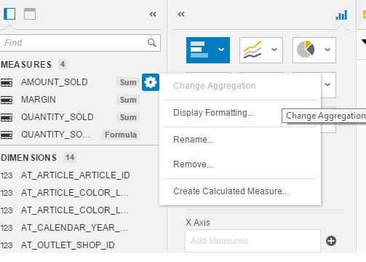The image size is (366, 262).
Task: Select Create Calculated Measure... option
Action: [231, 191]
